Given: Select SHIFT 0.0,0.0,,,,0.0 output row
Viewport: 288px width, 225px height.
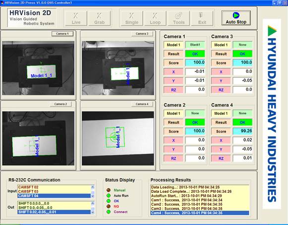Looking at the screenshot, I should (54, 203).
